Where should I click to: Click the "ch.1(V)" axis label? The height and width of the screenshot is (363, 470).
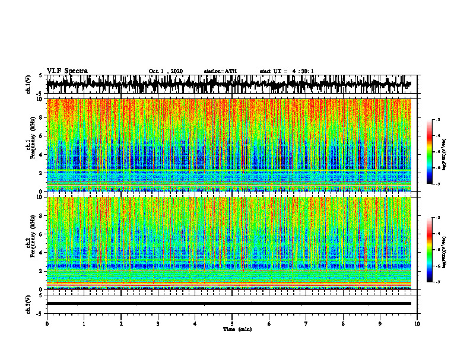coord(28,84)
